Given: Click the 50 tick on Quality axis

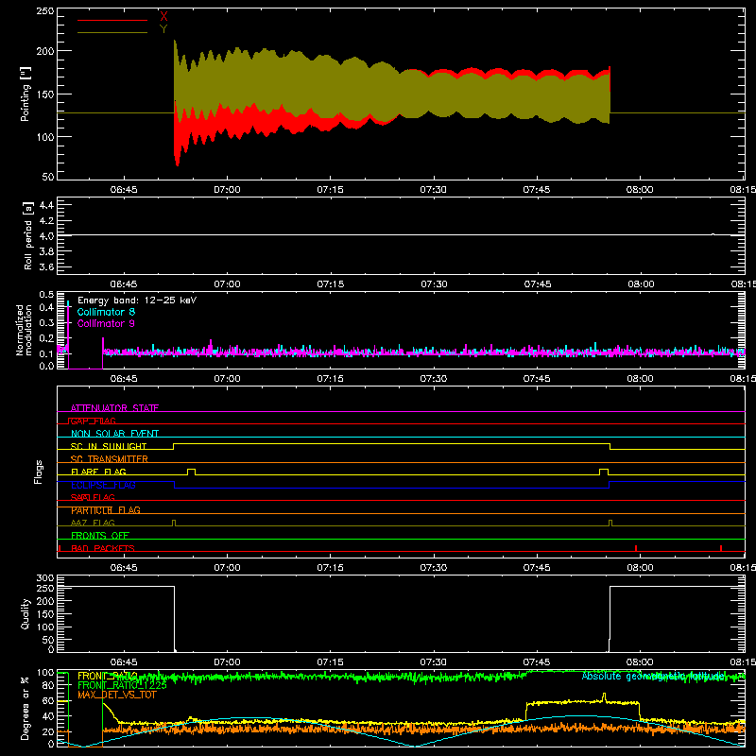Looking at the screenshot, I should coord(48,640).
